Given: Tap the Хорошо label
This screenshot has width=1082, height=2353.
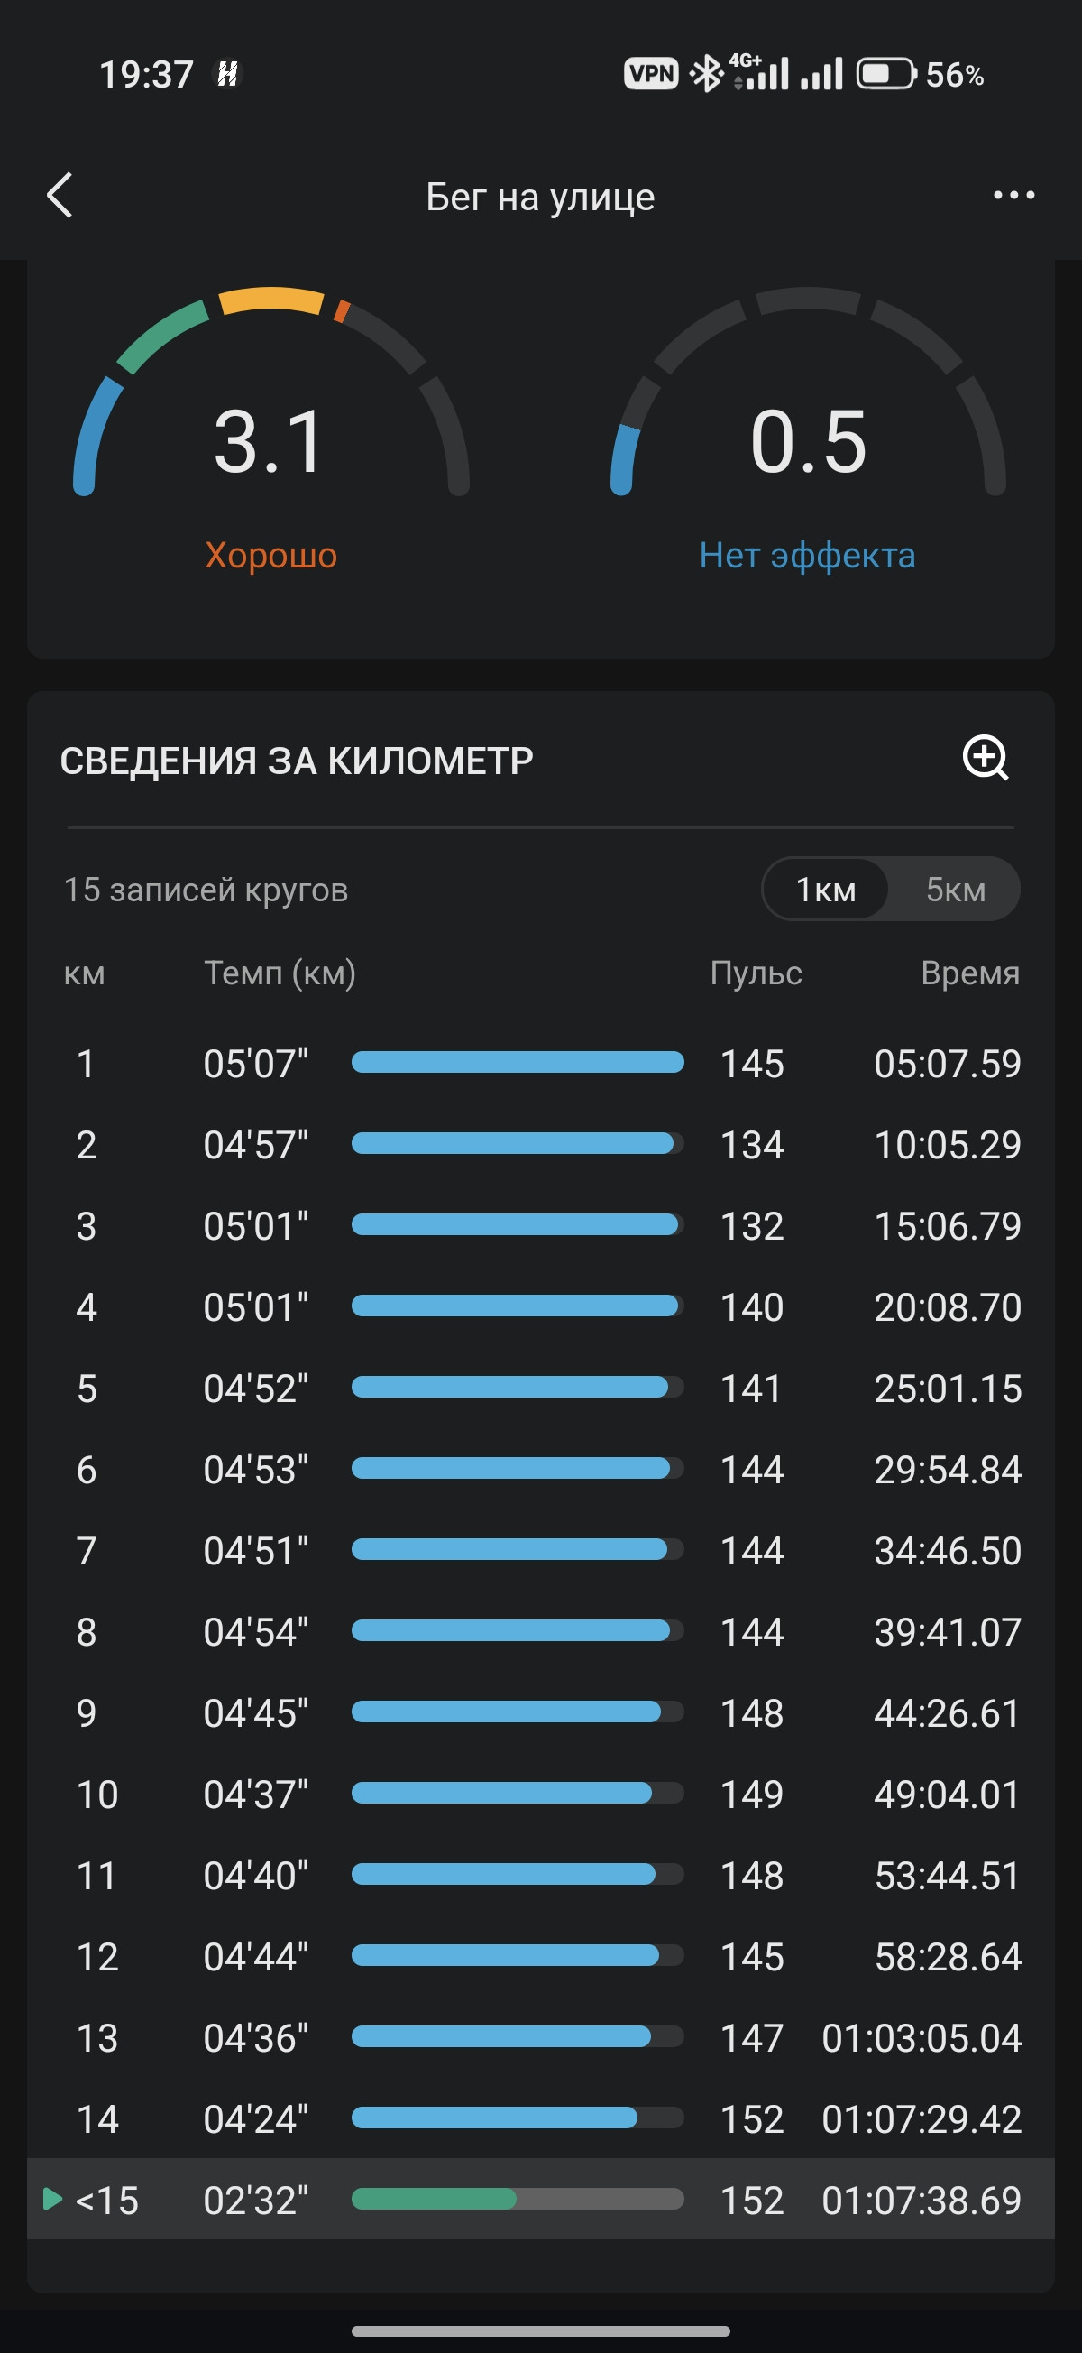Looking at the screenshot, I should [271, 556].
